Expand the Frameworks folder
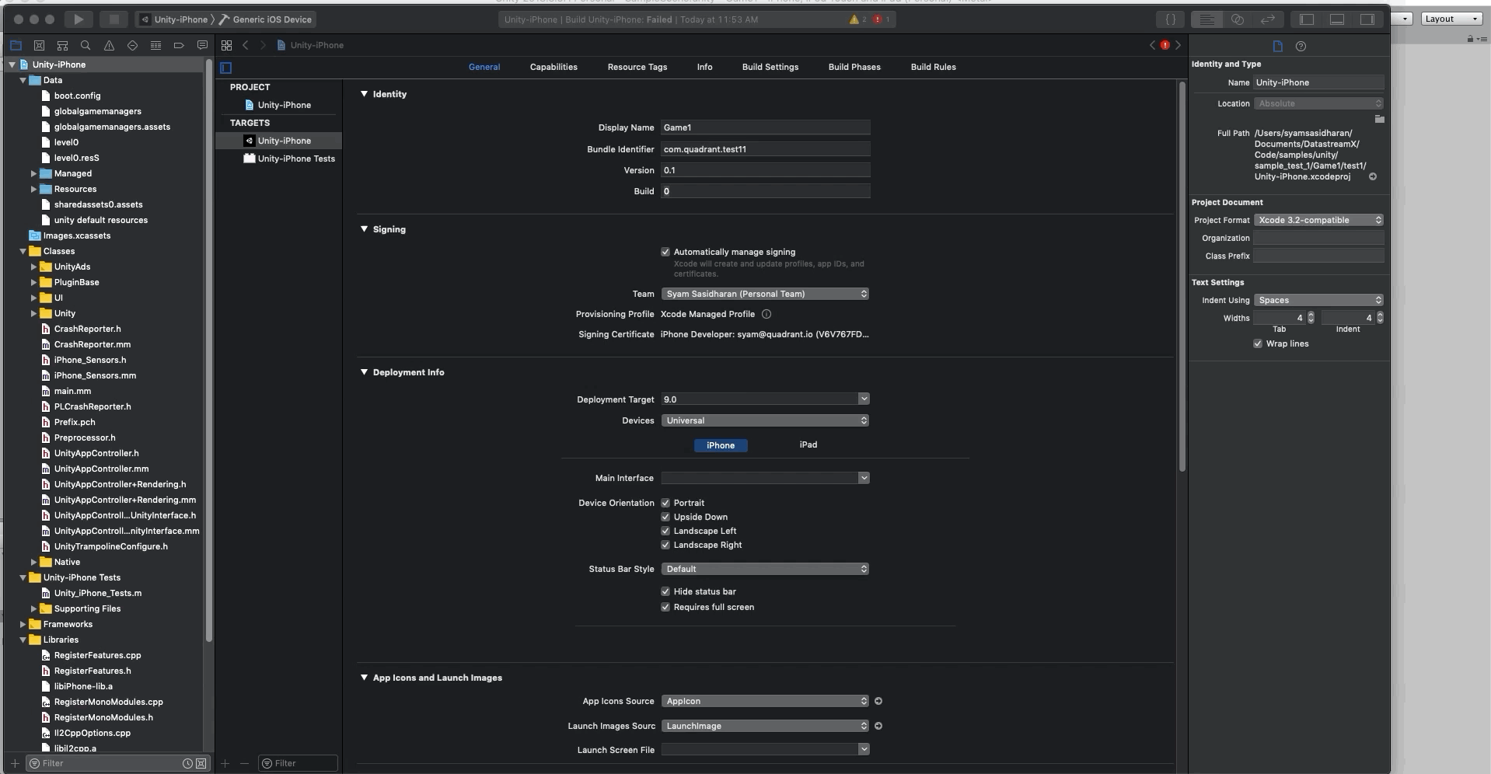The height and width of the screenshot is (774, 1491). tap(23, 624)
